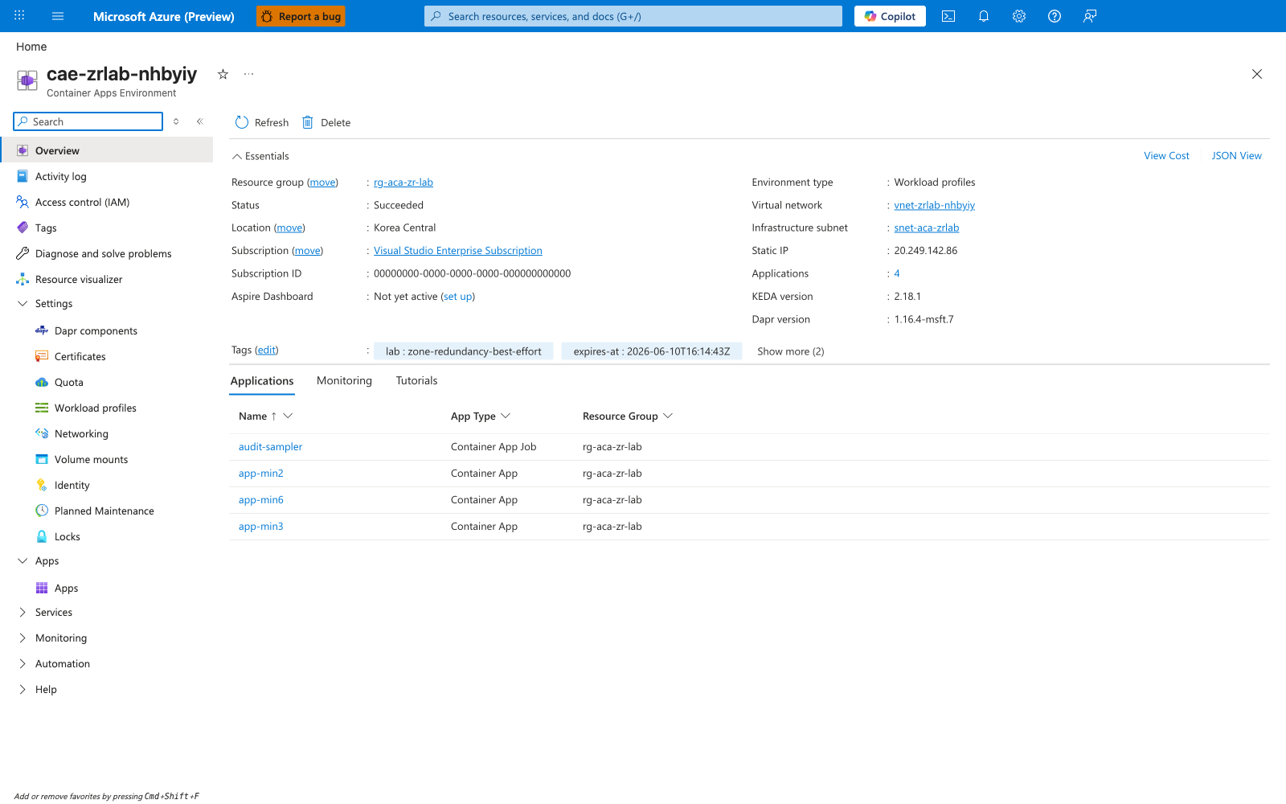The height and width of the screenshot is (804, 1286).
Task: Open Workload profiles settings
Action: click(95, 408)
